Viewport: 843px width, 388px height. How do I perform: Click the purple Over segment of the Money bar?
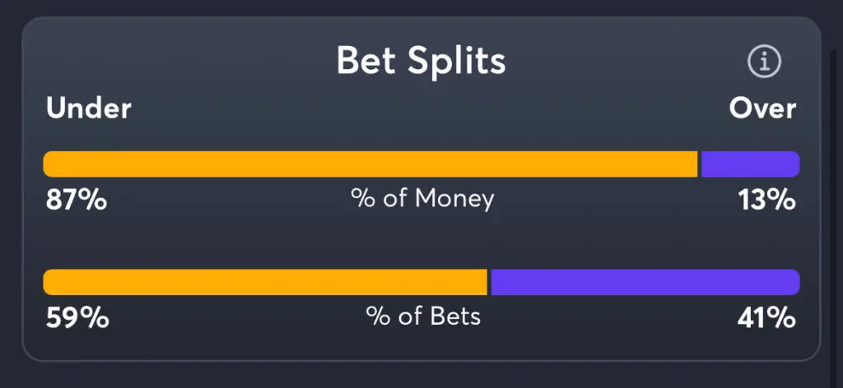(749, 164)
